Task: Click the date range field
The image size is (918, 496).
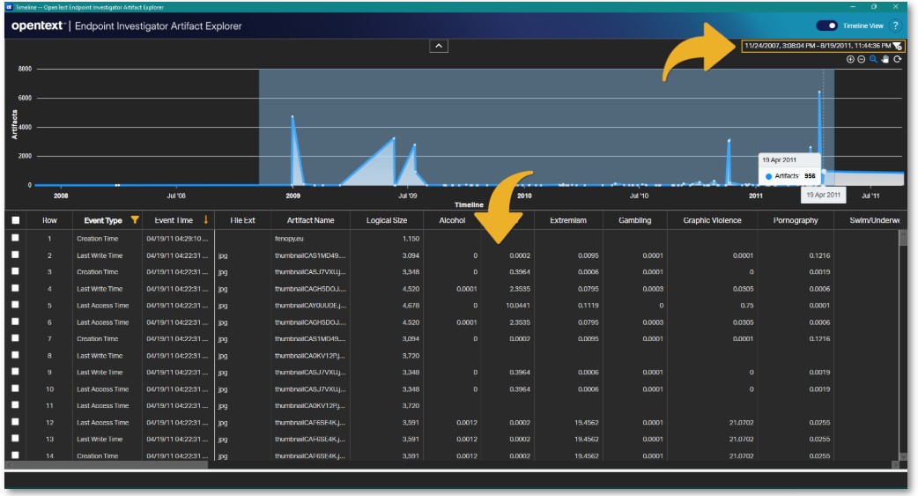Action: [815, 46]
